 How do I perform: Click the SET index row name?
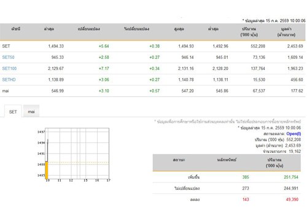(x=6, y=46)
